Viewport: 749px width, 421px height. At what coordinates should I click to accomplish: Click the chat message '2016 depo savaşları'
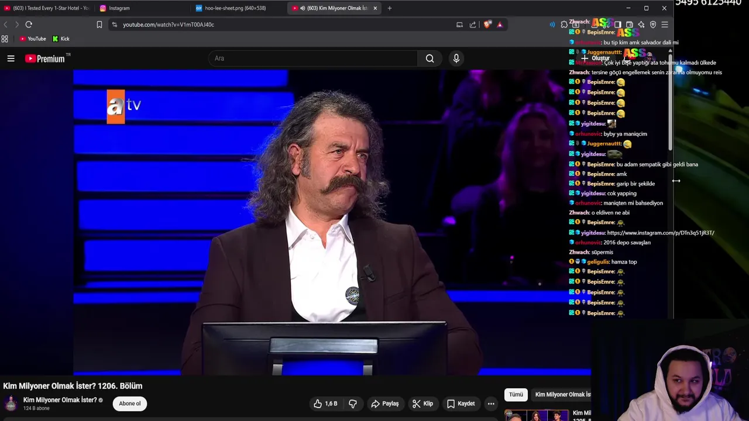627,242
